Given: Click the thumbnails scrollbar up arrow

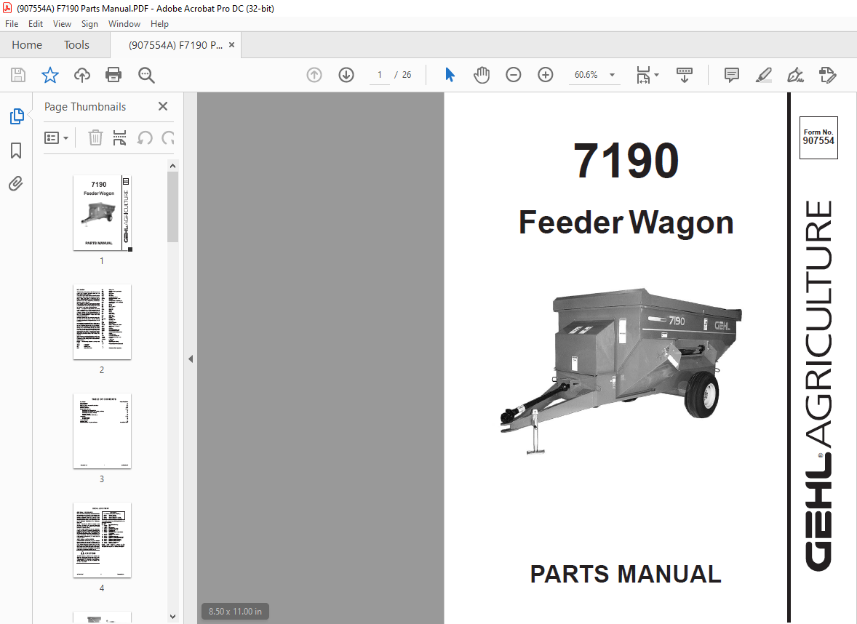Looking at the screenshot, I should click(x=172, y=166).
